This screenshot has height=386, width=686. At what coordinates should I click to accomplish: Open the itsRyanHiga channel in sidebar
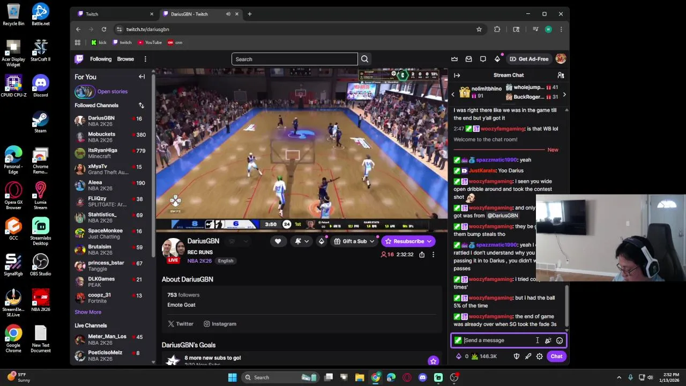click(113, 153)
